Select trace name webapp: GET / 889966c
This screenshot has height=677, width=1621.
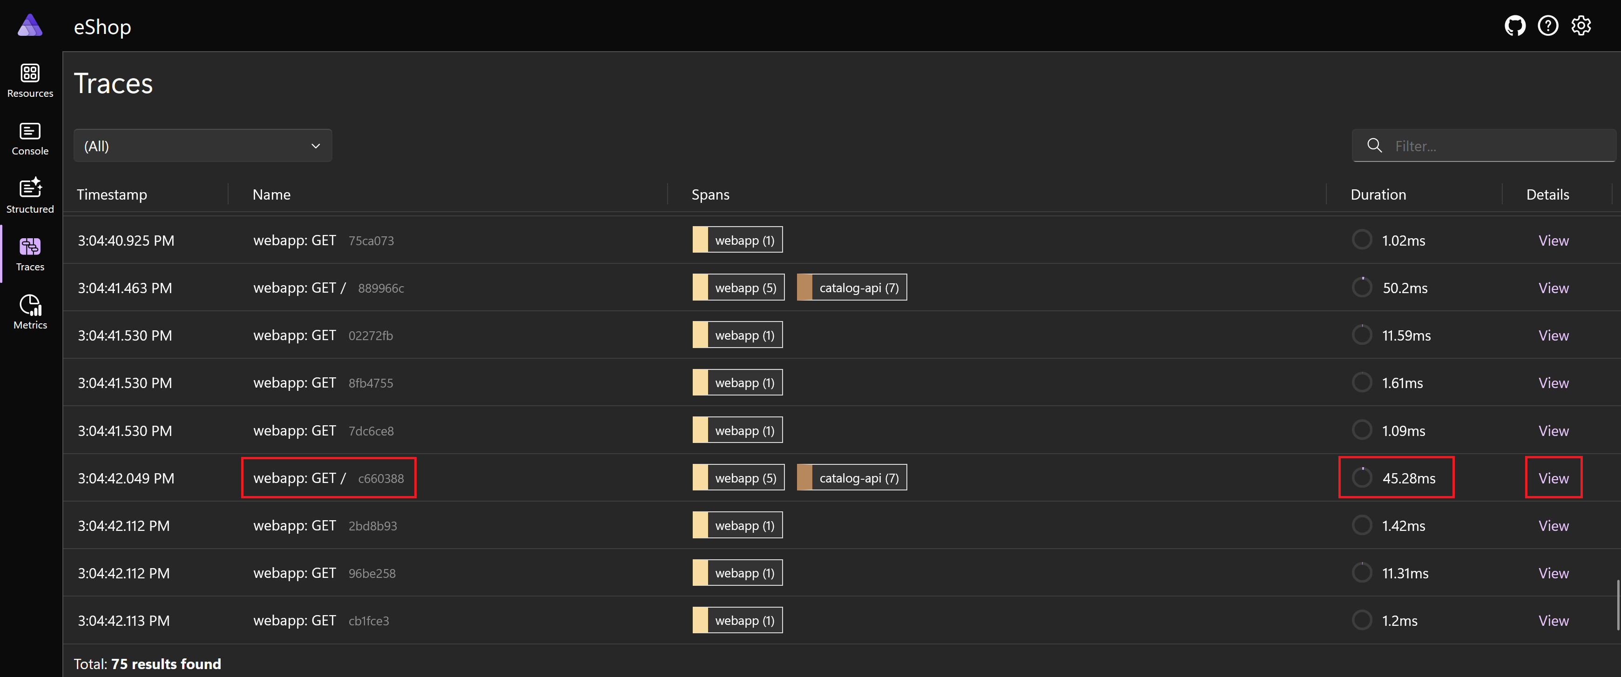[x=329, y=288]
